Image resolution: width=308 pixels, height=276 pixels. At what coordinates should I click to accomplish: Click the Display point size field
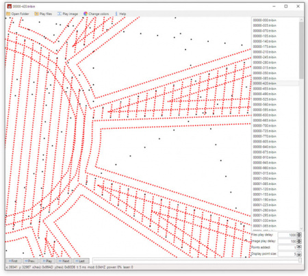(x=287, y=254)
